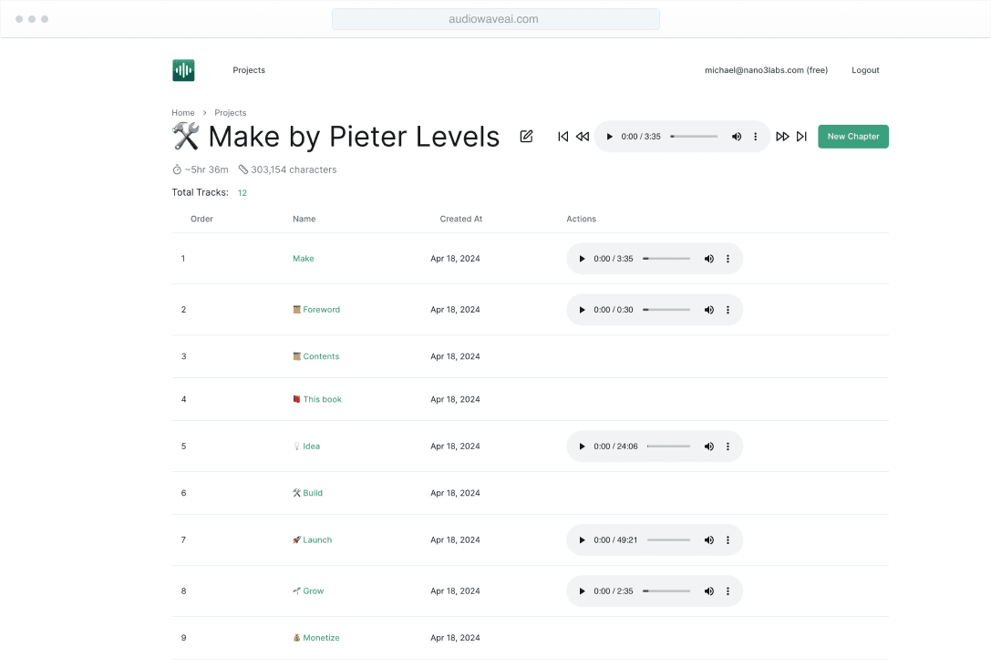Log out using the Logout link
Image resolution: width=991 pixels, height=667 pixels.
point(865,70)
